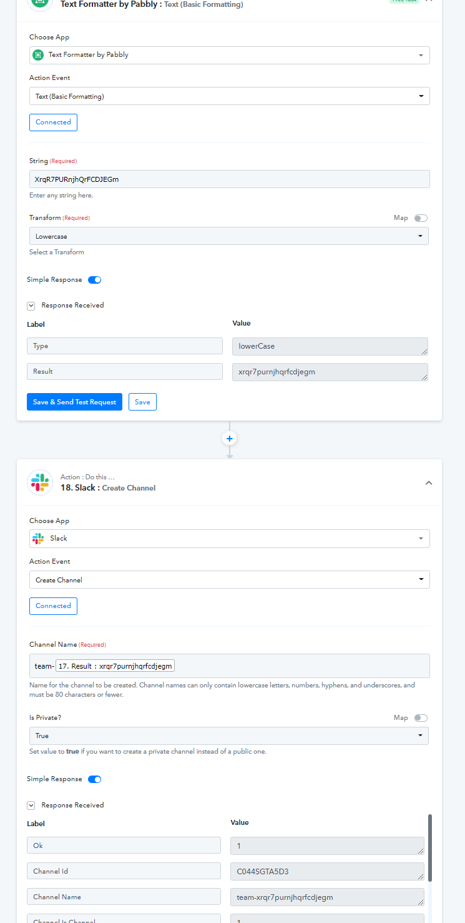The height and width of the screenshot is (923, 465).
Task: Collapse Response Received in Text Formatter step
Action: (31, 306)
